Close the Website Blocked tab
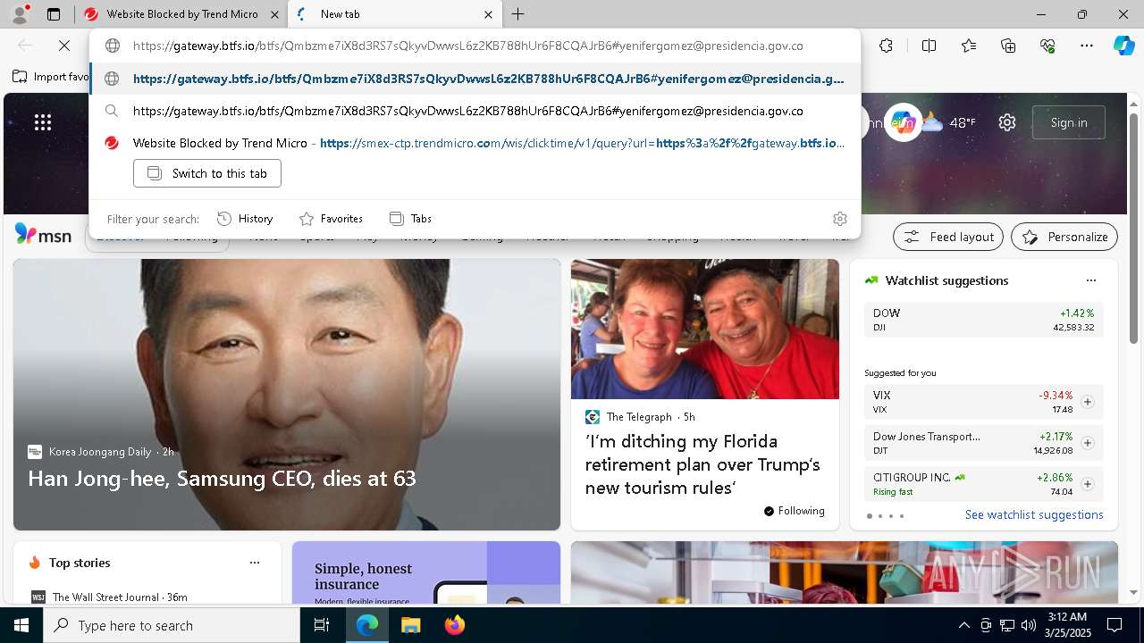This screenshot has height=643, width=1144. [x=274, y=14]
